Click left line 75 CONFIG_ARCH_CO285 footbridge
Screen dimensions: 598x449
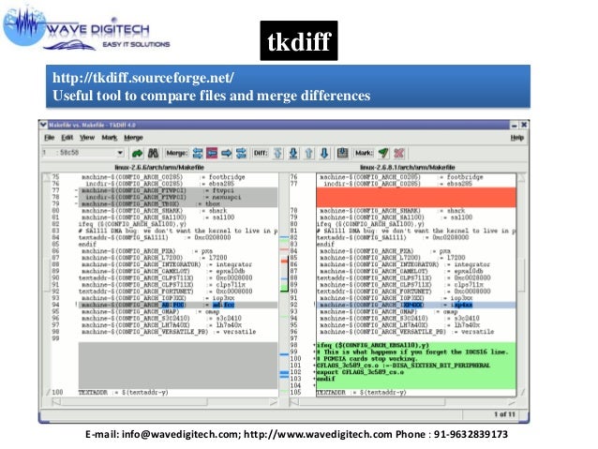[x=163, y=177]
